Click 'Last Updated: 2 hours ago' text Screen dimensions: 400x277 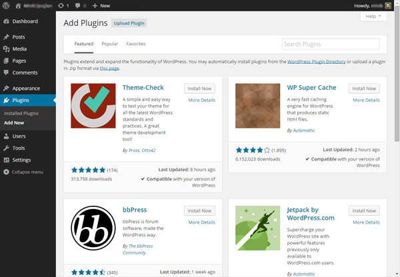(351, 150)
